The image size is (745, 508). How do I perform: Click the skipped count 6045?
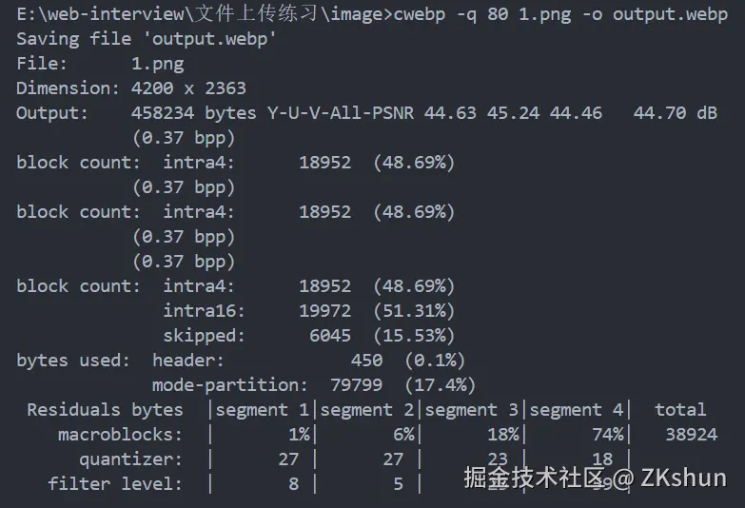tap(330, 336)
